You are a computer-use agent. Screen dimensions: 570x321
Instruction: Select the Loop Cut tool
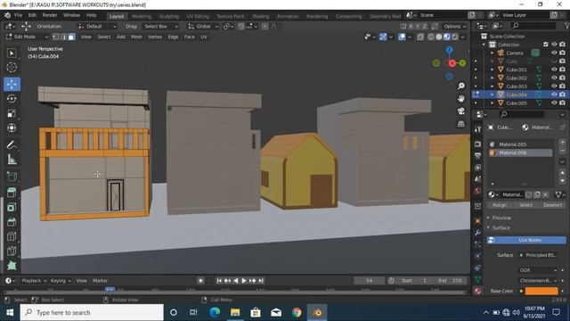click(x=12, y=236)
